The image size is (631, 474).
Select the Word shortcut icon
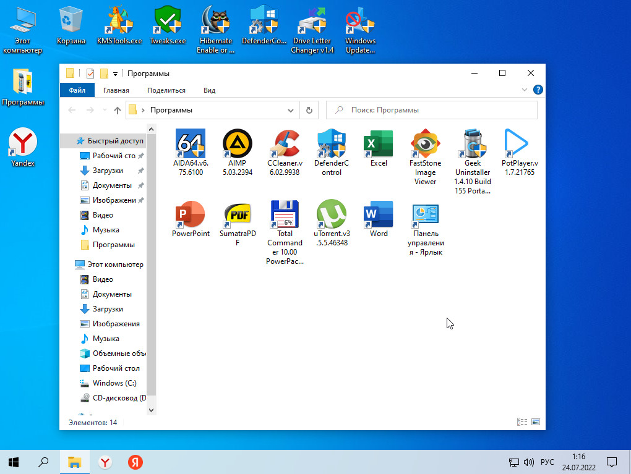tap(378, 214)
